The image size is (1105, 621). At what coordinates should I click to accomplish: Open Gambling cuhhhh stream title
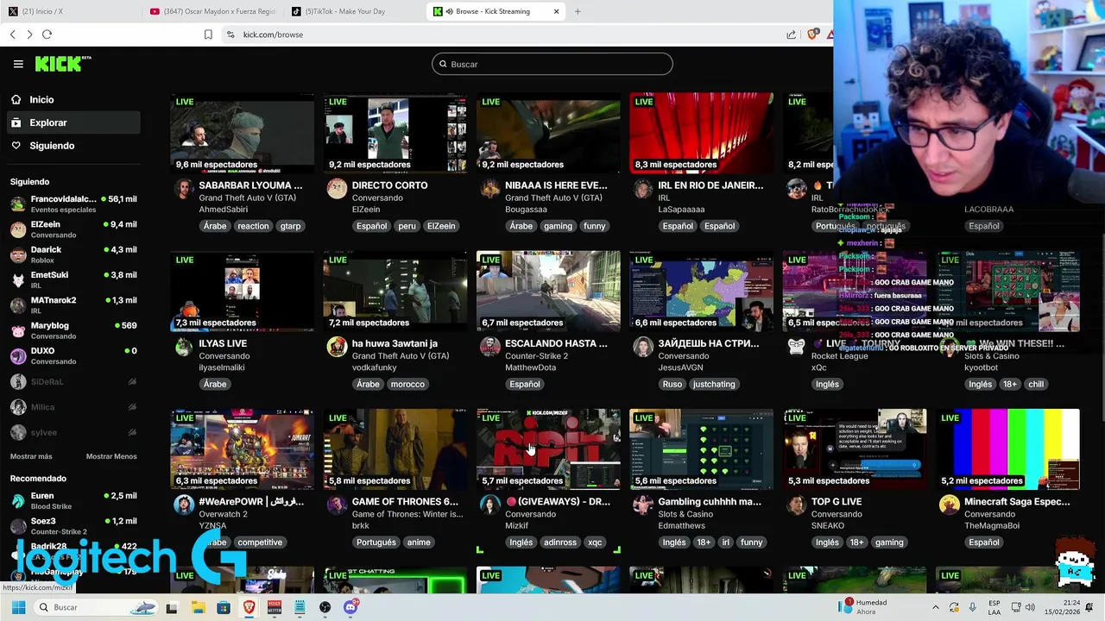tap(710, 501)
